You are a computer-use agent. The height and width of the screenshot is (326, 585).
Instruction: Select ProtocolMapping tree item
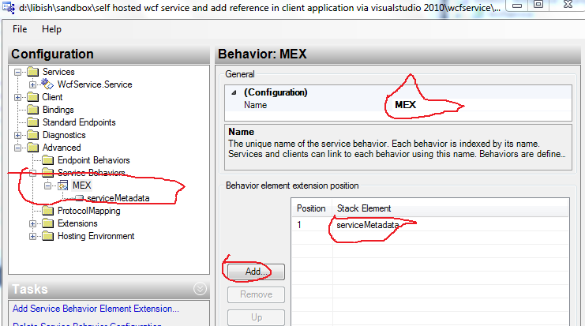point(88,211)
